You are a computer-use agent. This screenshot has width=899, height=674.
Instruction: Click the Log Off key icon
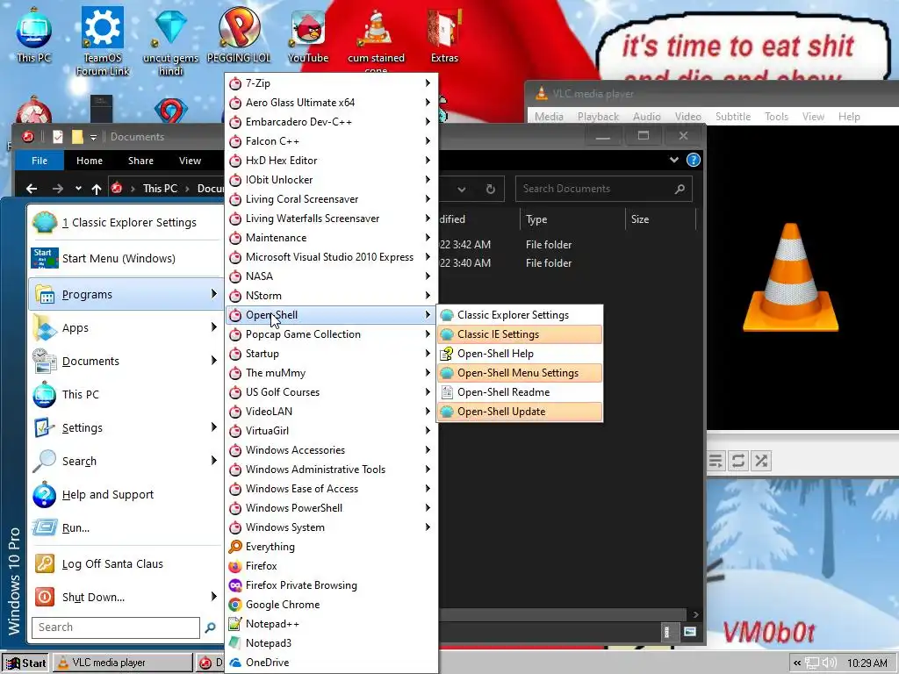coord(44,564)
